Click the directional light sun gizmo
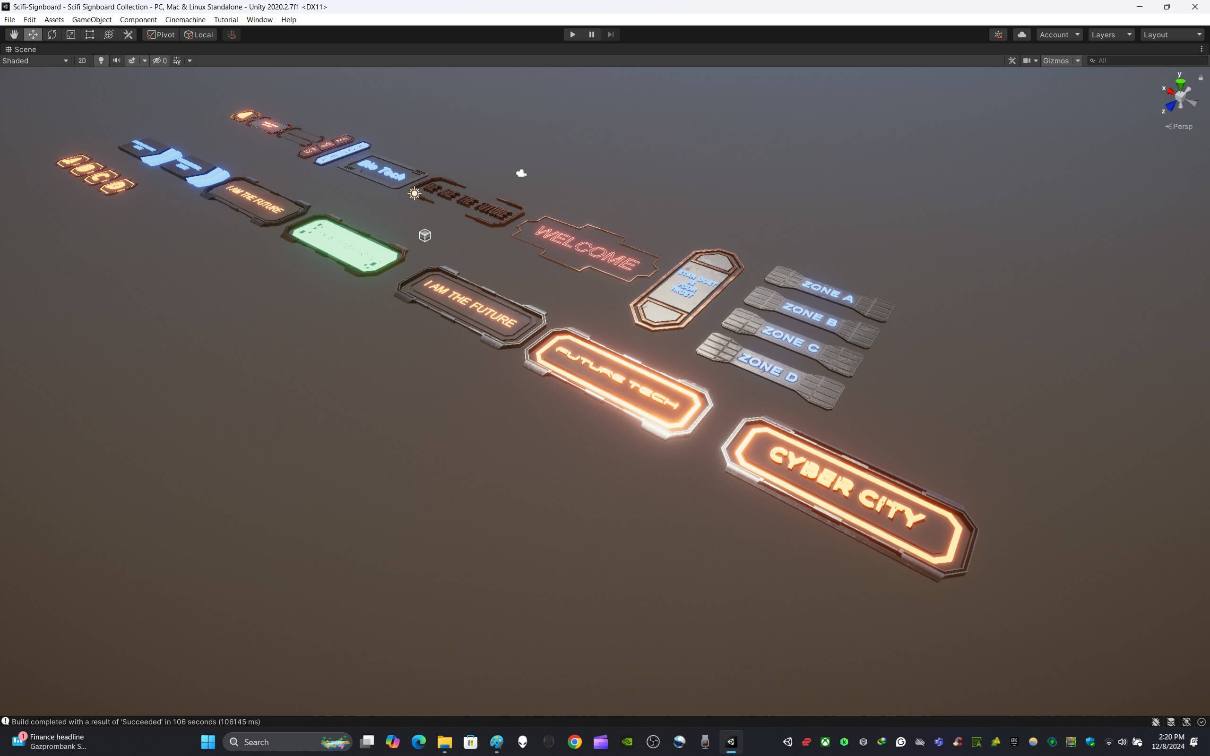 414,194
